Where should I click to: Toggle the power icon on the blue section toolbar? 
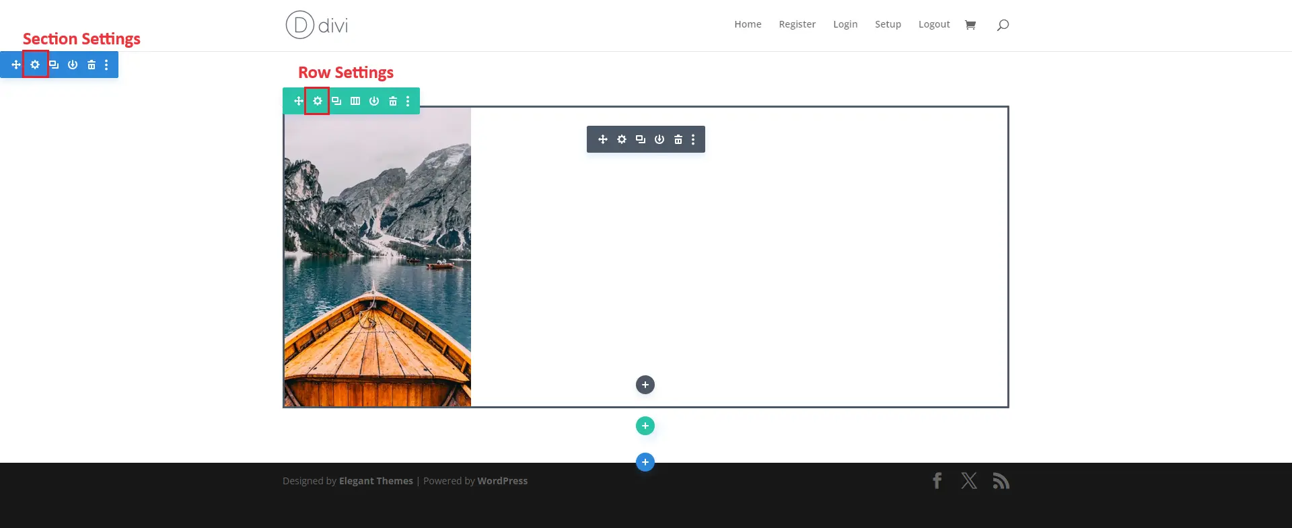click(73, 65)
